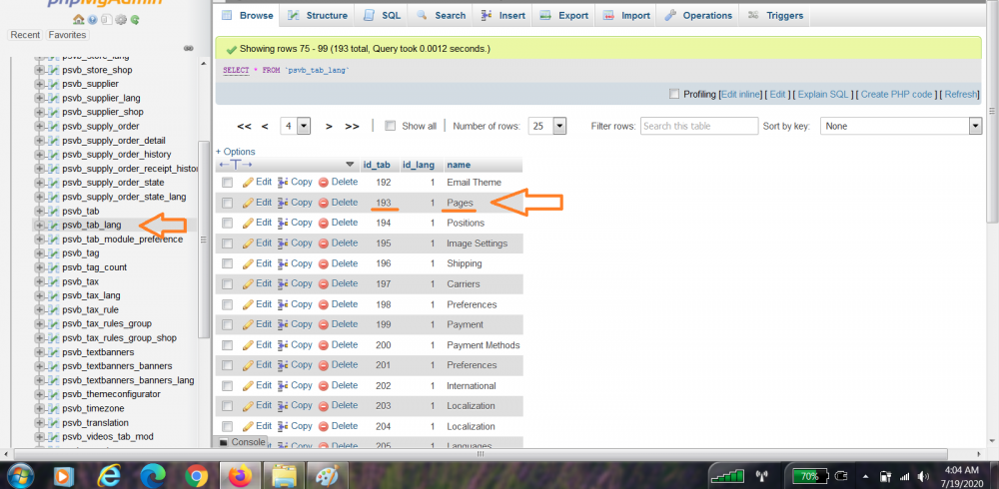
Task: Tick the Show all checkbox
Action: point(391,126)
